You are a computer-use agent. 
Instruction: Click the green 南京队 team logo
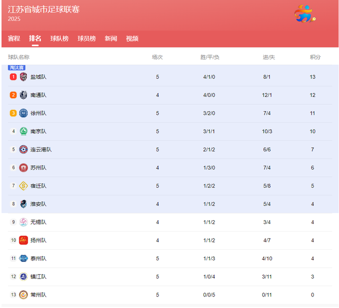click(x=23, y=131)
